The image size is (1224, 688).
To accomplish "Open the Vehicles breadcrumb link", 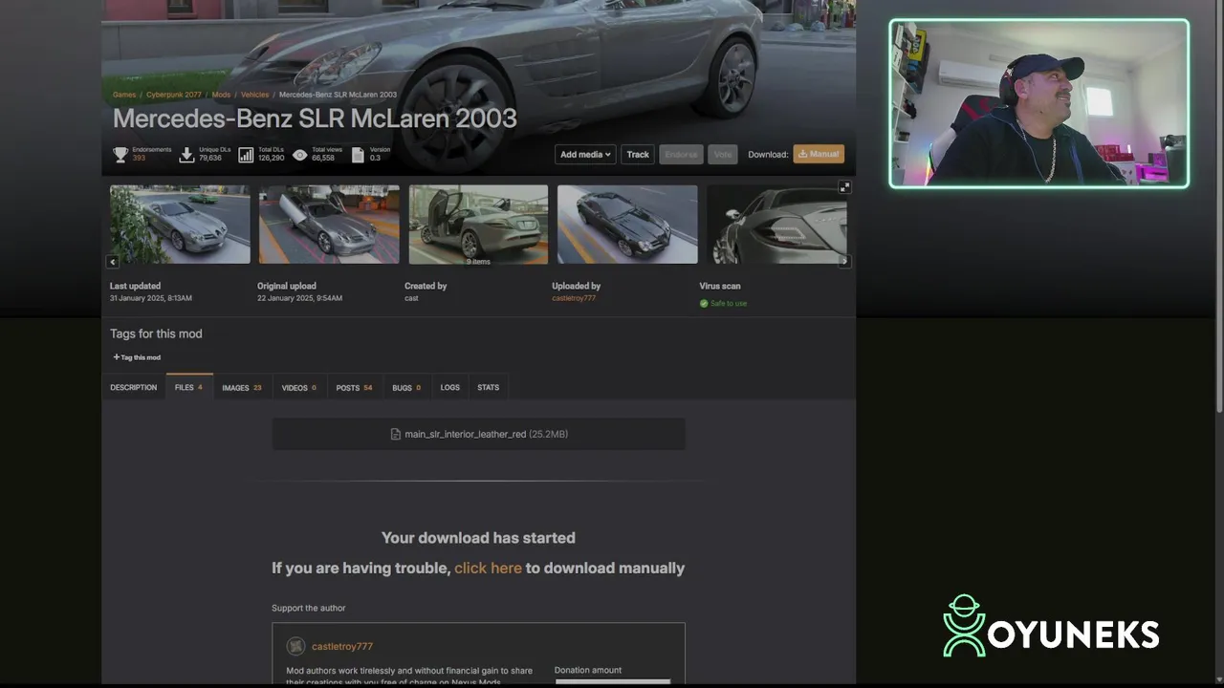I will [x=254, y=95].
